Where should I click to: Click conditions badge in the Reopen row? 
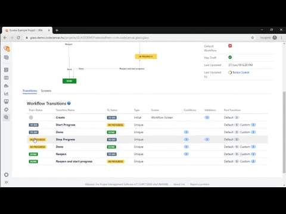point(186,154)
